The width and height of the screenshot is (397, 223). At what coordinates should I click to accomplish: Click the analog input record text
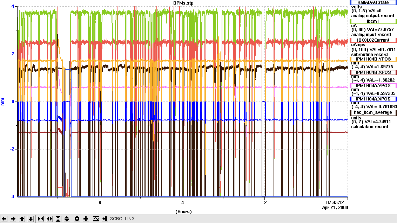371,35
